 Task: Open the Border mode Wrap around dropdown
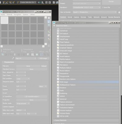coord(23,103)
